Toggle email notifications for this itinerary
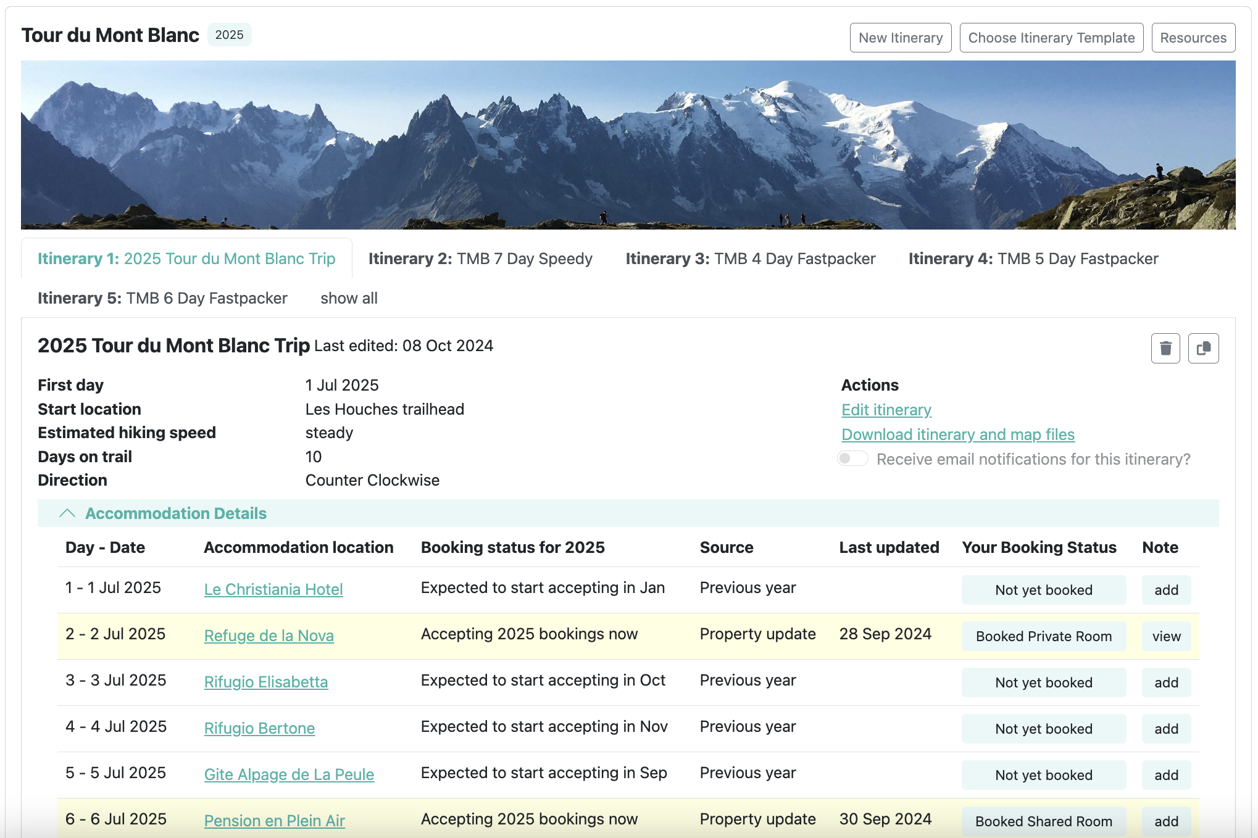 tap(852, 458)
